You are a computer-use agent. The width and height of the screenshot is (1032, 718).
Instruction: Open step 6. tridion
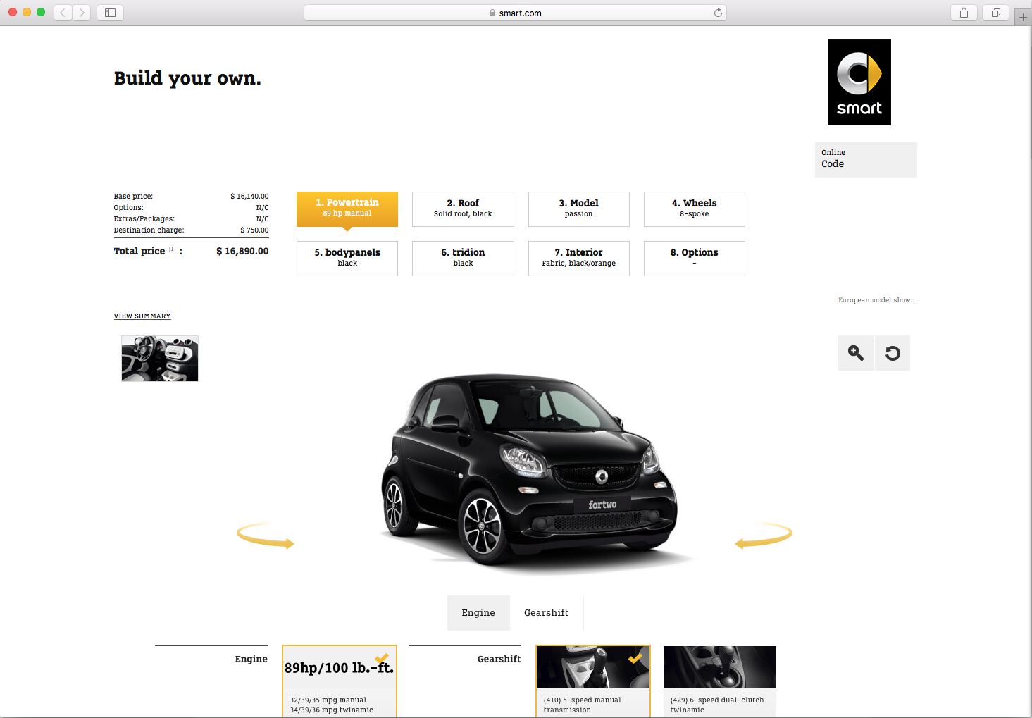[463, 259]
